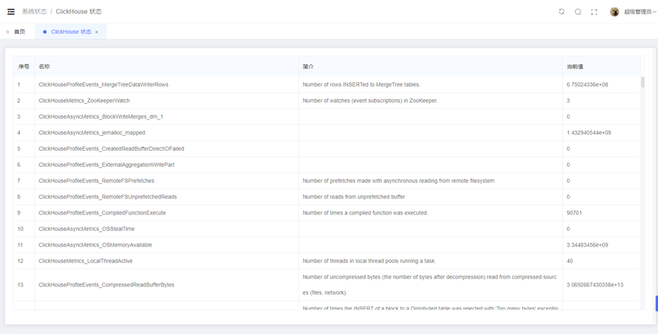The height and width of the screenshot is (334, 658).
Task: Click value 0 in OSStealTime row
Action: (x=568, y=229)
